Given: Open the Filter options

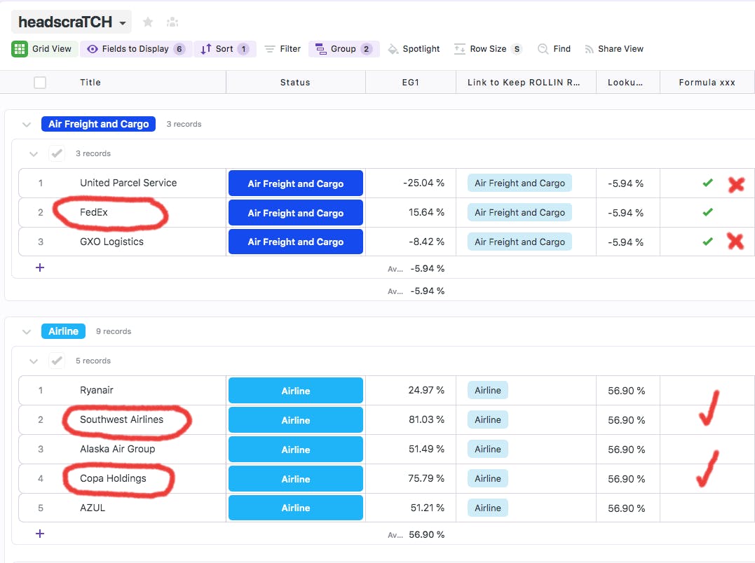Looking at the screenshot, I should tap(283, 49).
